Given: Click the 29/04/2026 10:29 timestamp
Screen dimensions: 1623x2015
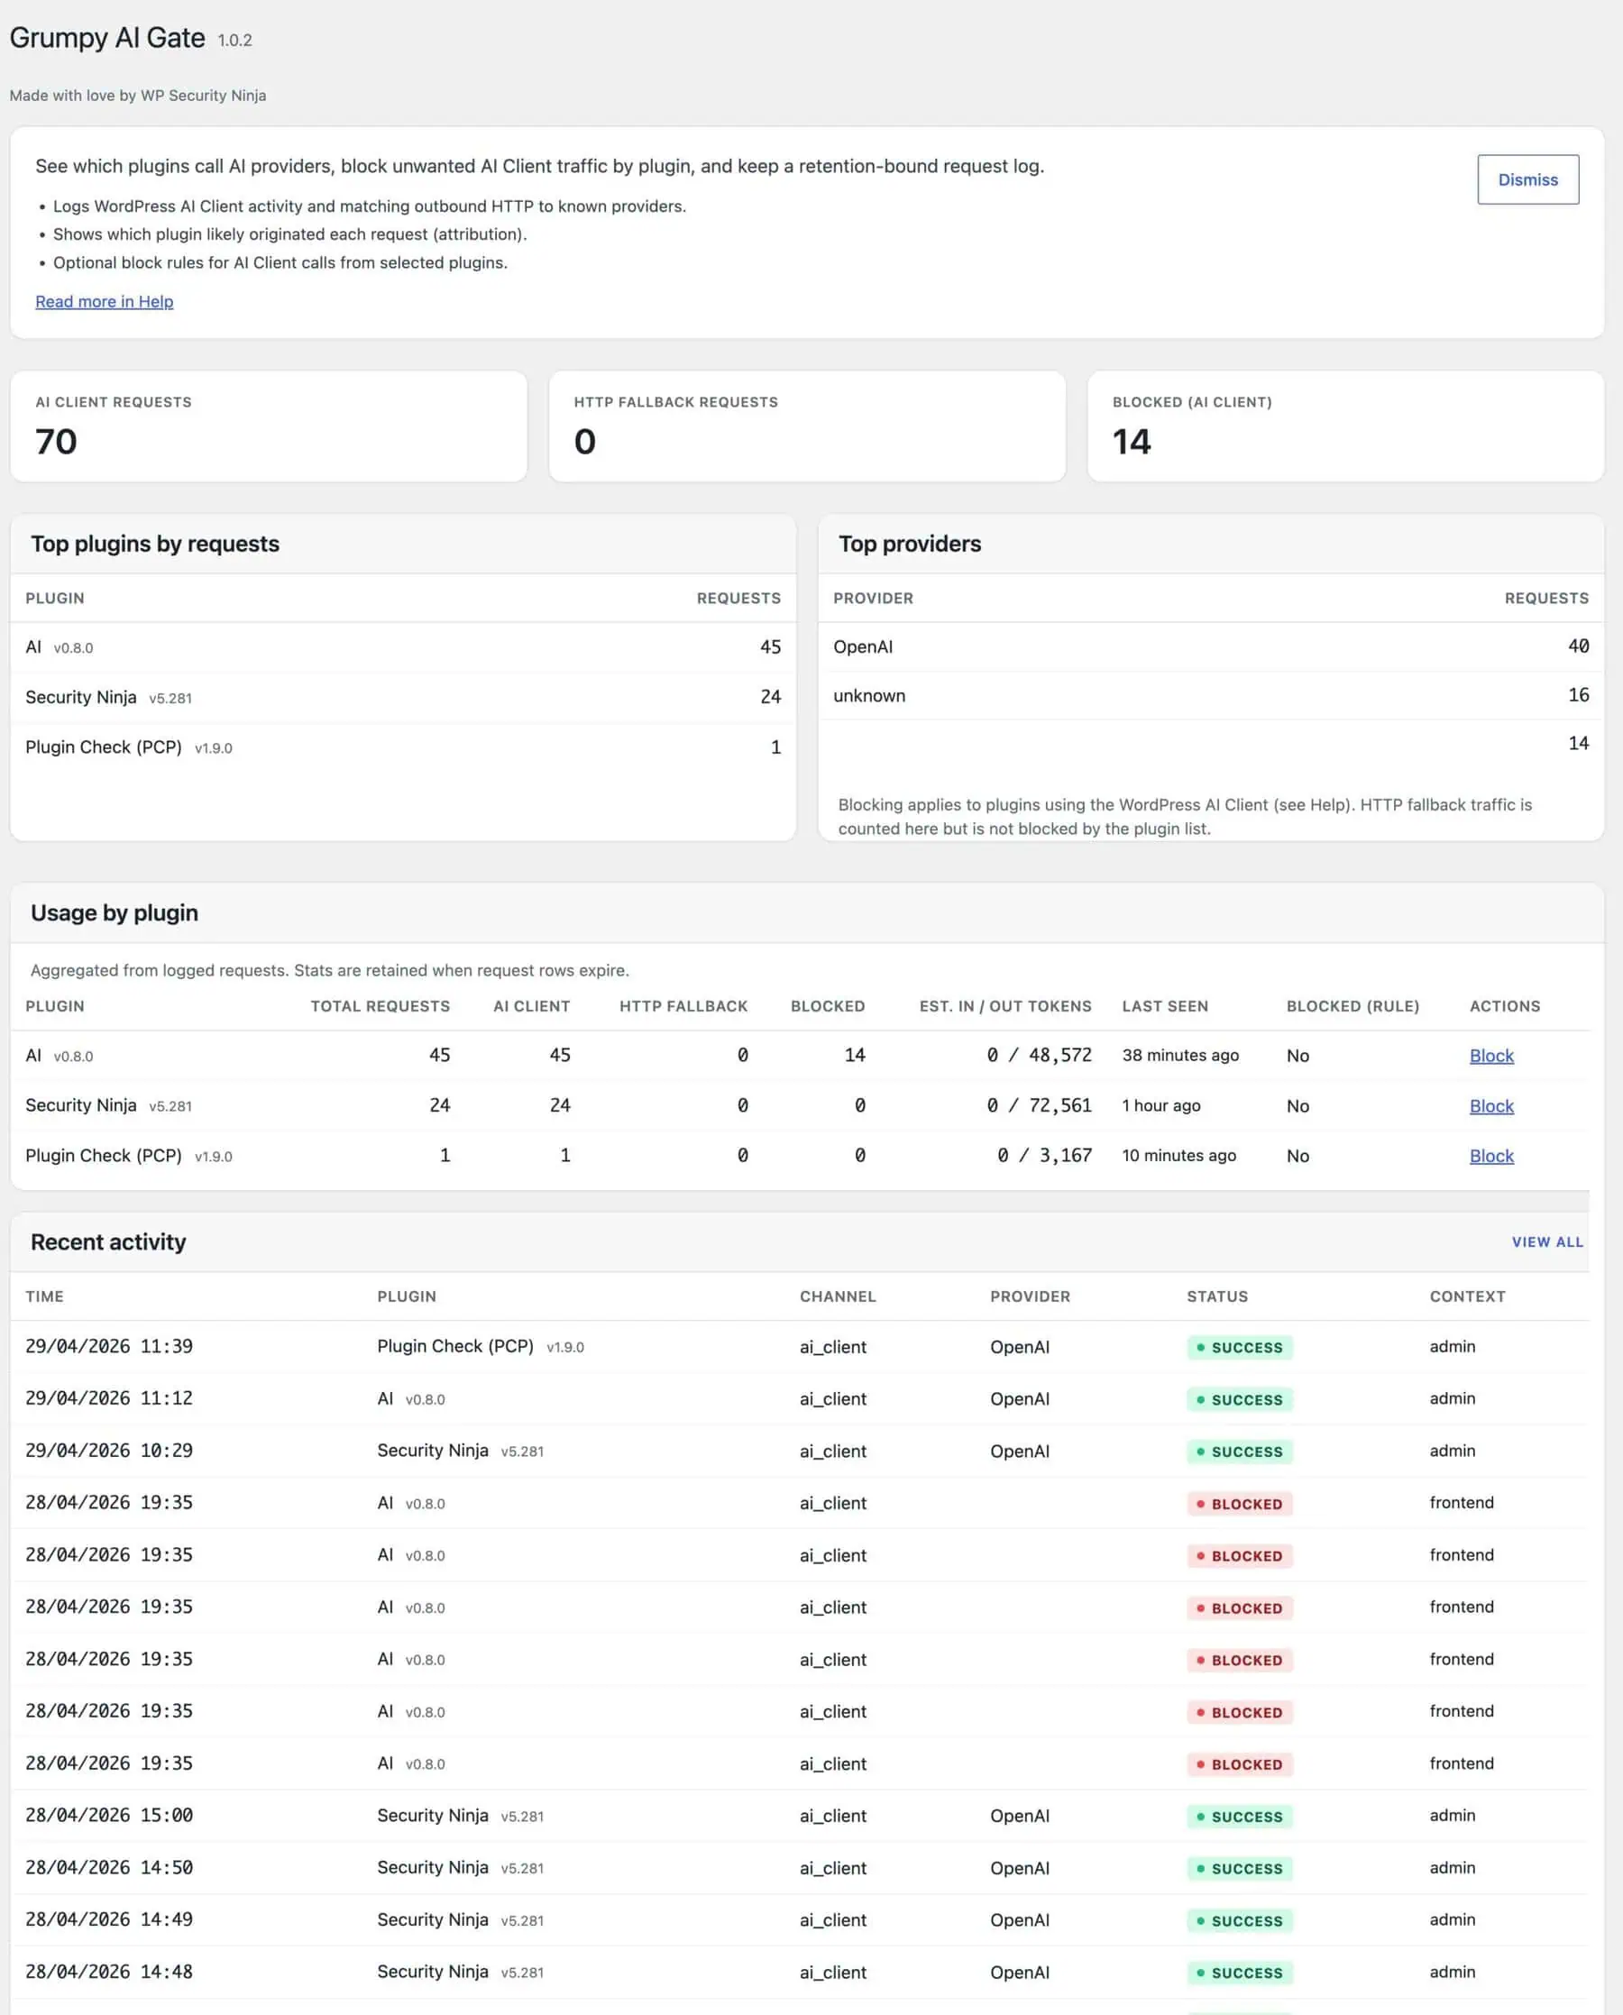Looking at the screenshot, I should coord(109,1451).
